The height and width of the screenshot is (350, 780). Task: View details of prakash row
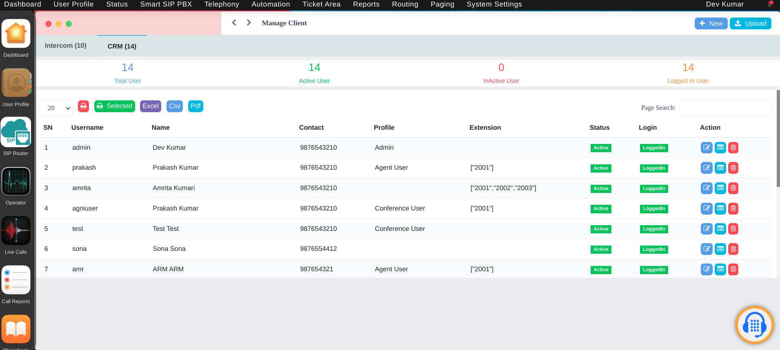tap(720, 168)
